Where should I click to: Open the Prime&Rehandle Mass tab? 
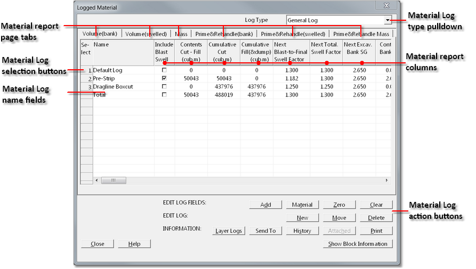coord(361,34)
